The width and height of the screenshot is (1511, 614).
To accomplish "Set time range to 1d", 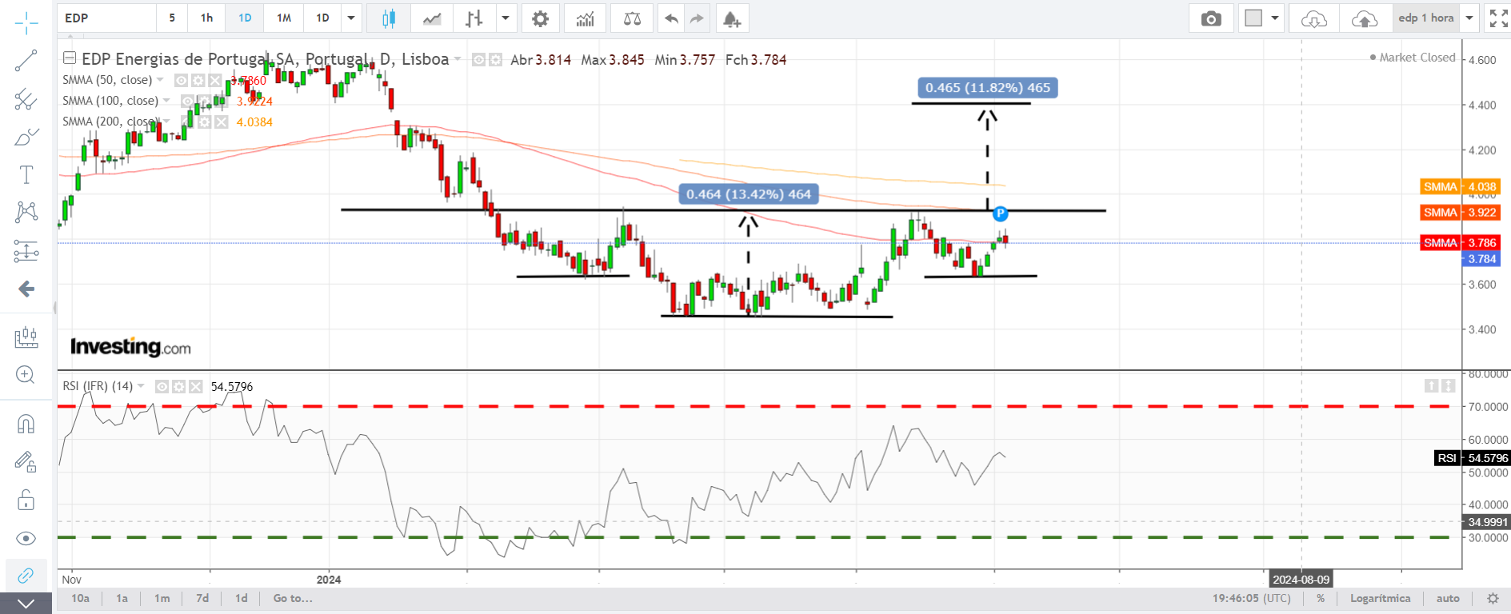I will coord(242,598).
